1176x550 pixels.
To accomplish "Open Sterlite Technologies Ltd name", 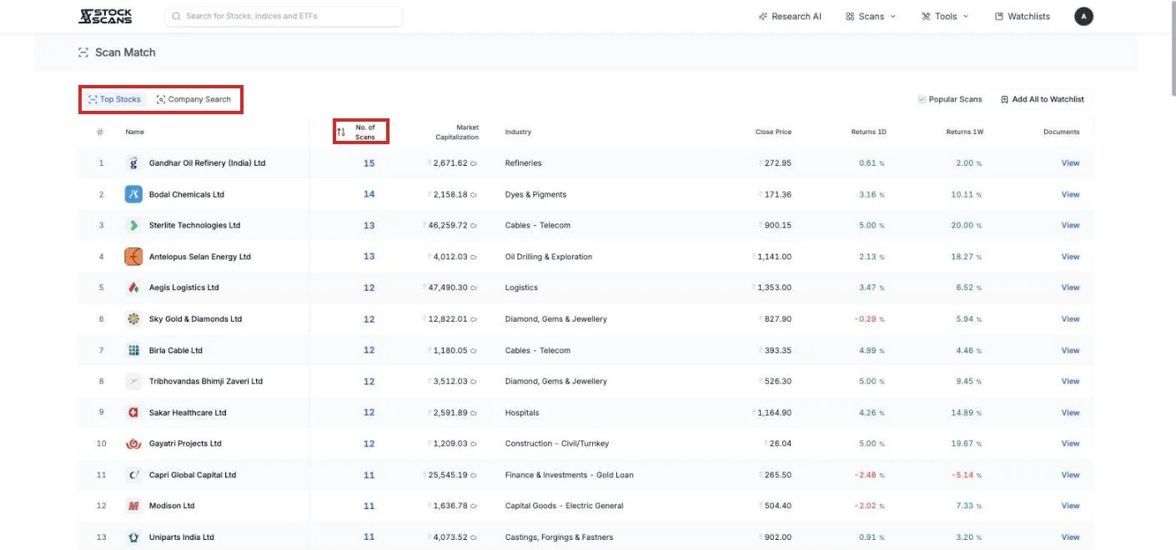I will (194, 225).
